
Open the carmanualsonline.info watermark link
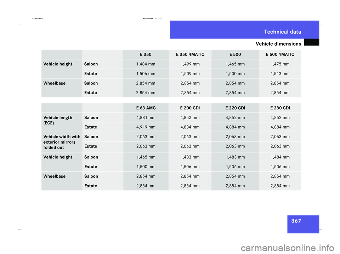point(288,248)
